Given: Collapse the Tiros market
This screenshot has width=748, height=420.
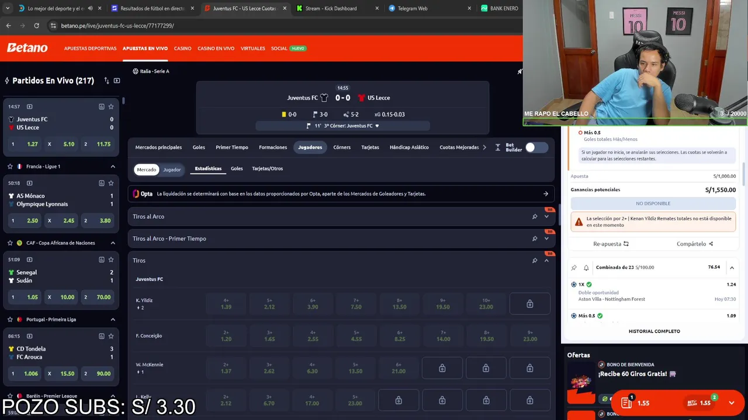Looking at the screenshot, I should coord(546,261).
